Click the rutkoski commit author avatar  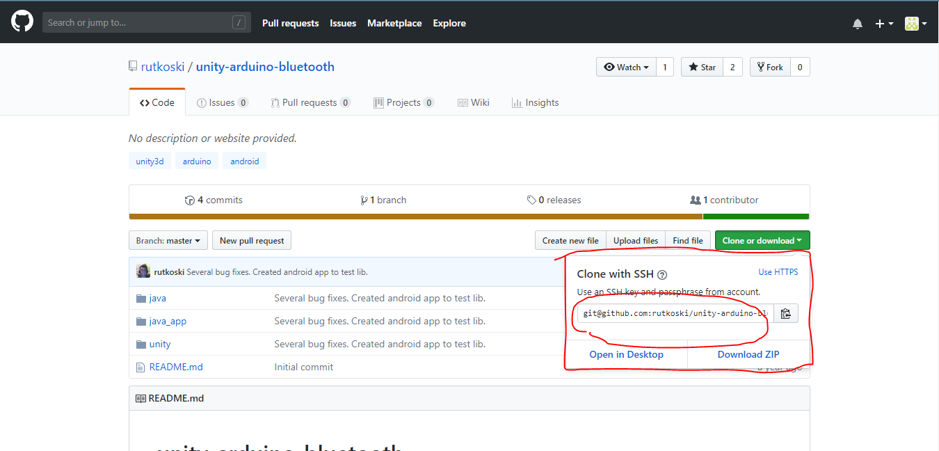[143, 271]
